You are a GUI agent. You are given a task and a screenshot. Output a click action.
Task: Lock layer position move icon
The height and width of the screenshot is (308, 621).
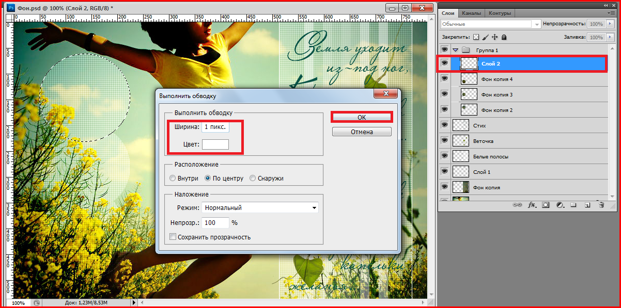coord(494,37)
